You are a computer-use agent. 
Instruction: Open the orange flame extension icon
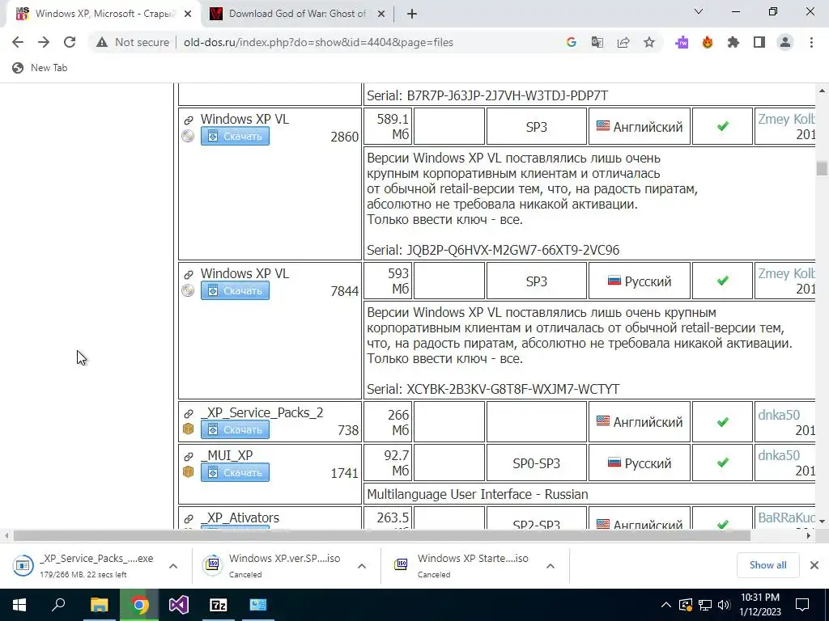708,42
